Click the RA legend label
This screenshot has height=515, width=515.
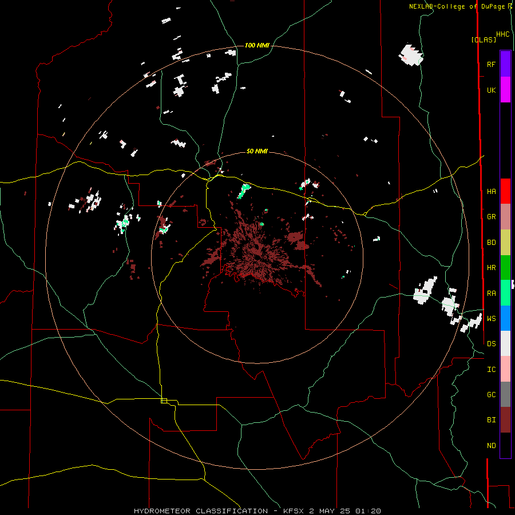point(491,294)
